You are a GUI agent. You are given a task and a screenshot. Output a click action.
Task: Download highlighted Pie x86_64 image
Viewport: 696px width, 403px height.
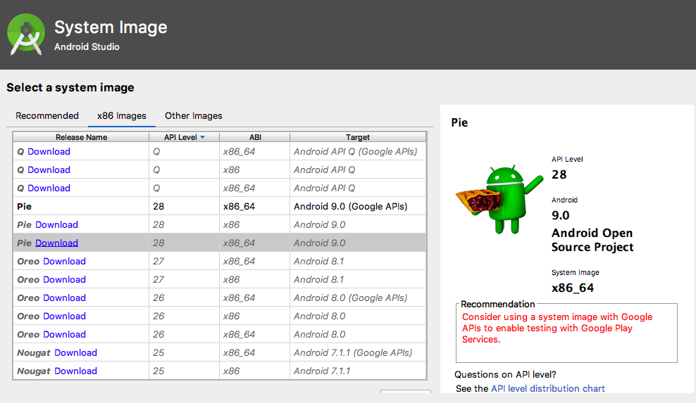(x=57, y=243)
